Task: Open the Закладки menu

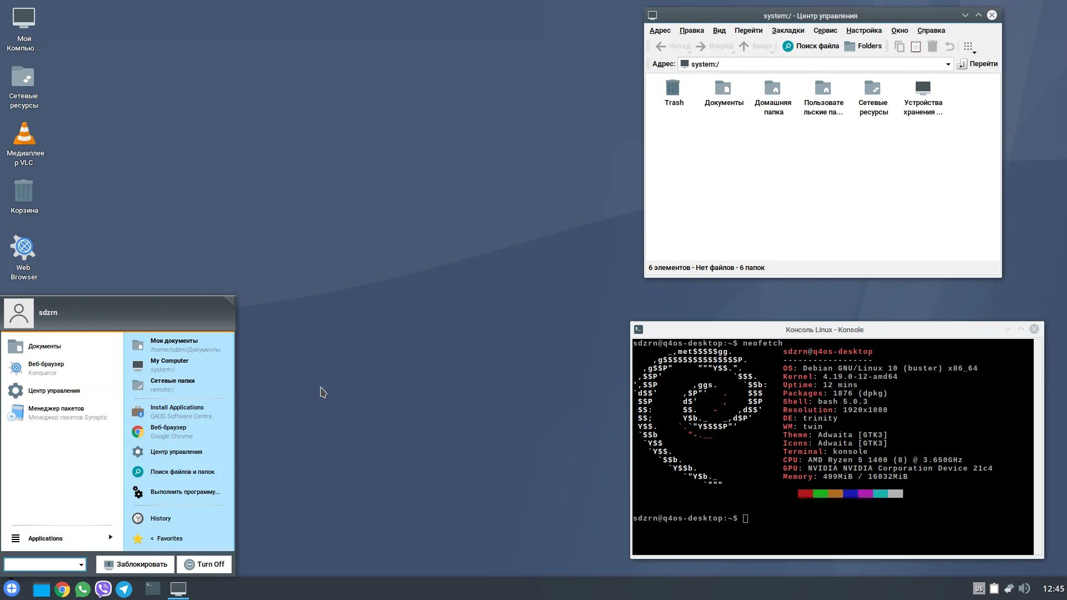Action: (x=787, y=31)
